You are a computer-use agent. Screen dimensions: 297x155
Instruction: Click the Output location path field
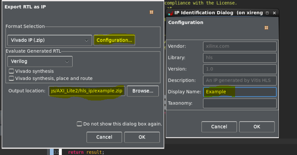click(x=87, y=91)
